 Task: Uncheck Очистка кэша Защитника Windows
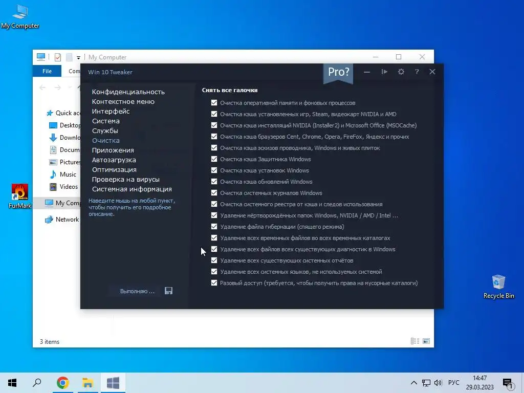coord(214,159)
